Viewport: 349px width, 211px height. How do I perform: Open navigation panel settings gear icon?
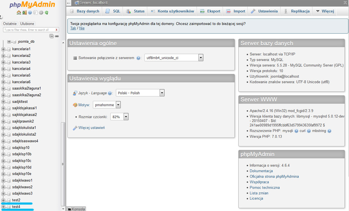pos(41,13)
